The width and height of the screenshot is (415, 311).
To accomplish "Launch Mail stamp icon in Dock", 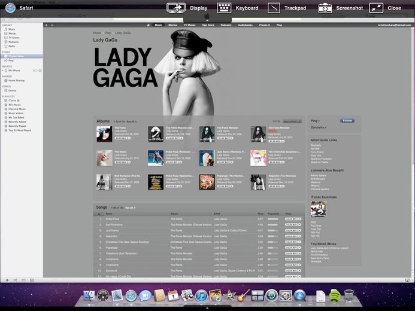I will 117,295.
